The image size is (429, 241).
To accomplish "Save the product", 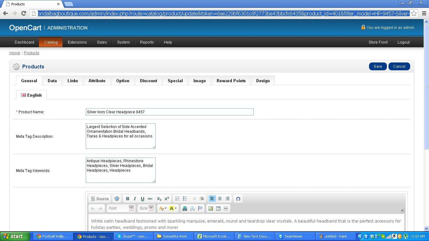I will 378,66.
